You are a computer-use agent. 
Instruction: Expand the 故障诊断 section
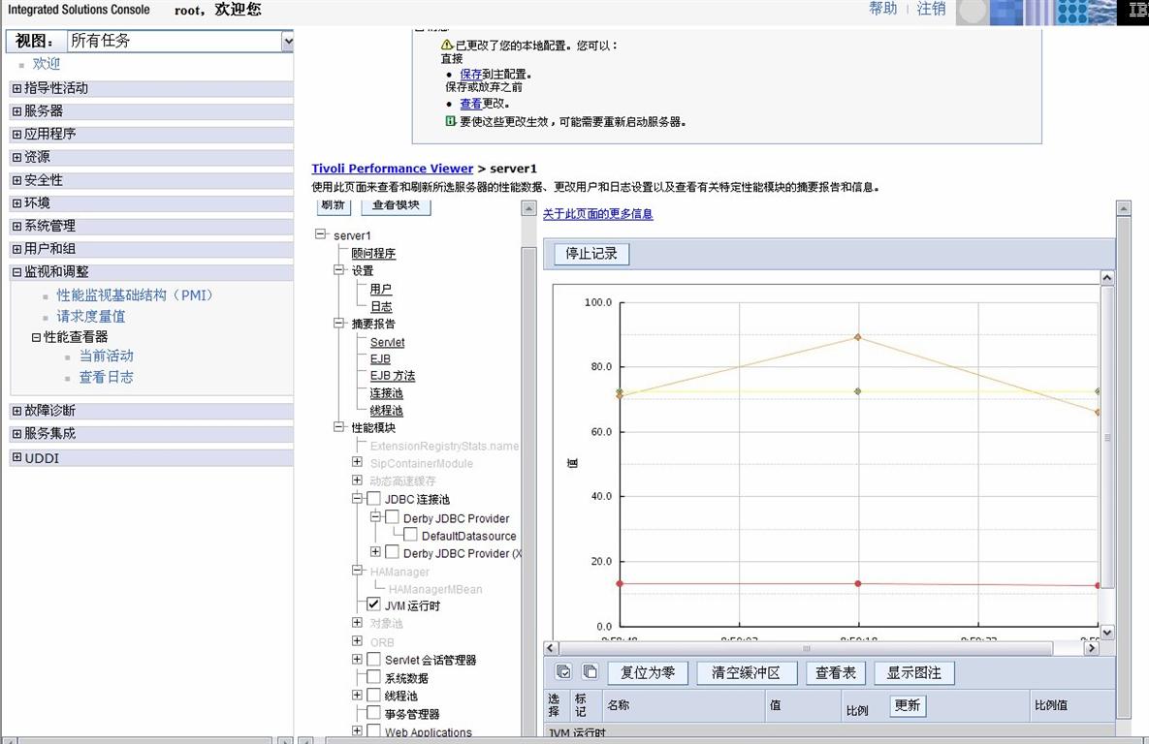pos(16,411)
